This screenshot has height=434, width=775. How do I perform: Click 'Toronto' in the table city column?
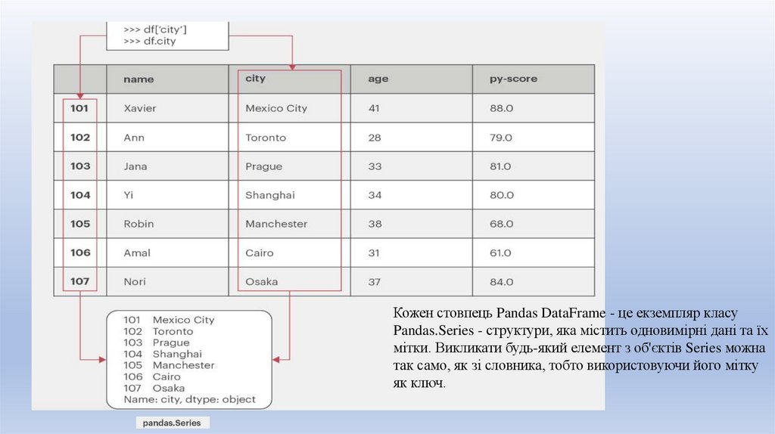click(266, 138)
